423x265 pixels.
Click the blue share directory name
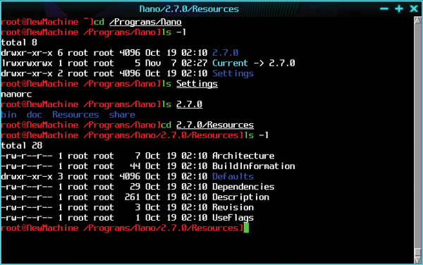click(x=122, y=115)
